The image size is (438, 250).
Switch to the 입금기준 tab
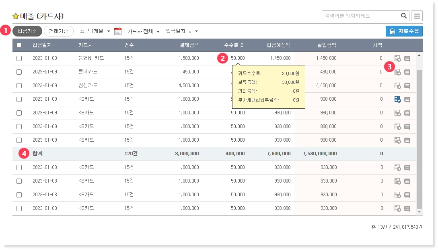(27, 31)
